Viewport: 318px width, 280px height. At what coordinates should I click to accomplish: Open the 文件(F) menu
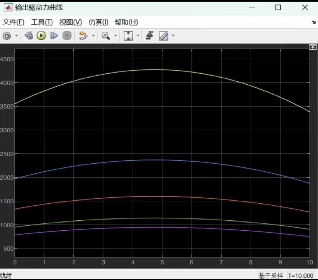(x=14, y=22)
